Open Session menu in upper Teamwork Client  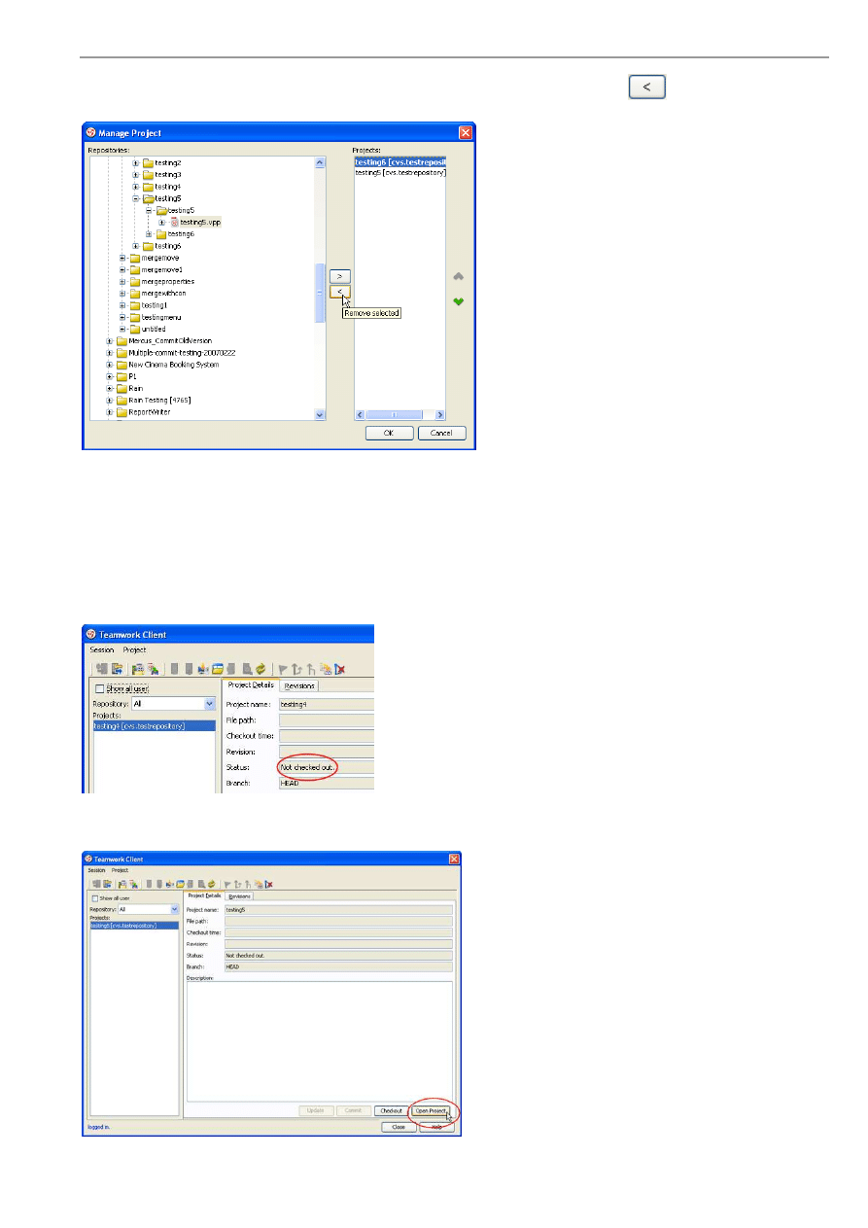(x=102, y=649)
